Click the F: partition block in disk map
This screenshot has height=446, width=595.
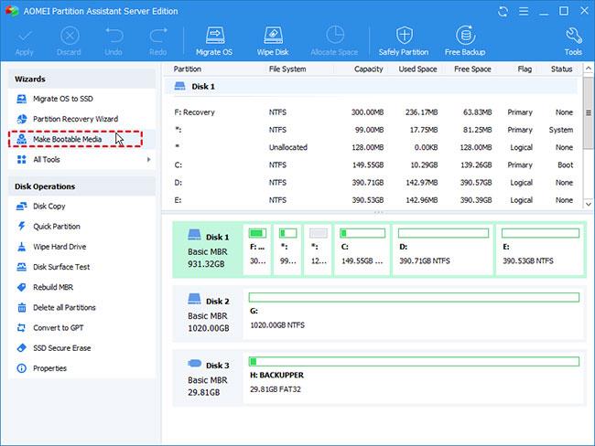(257, 249)
